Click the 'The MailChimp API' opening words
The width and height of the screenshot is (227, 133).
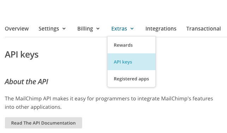pos(28,99)
